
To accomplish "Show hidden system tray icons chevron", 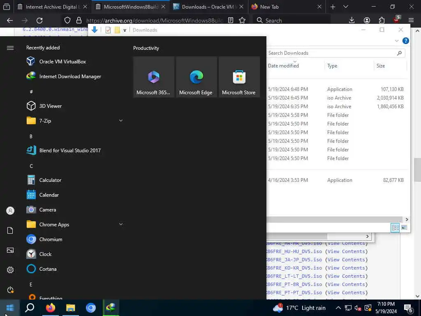I will coord(338,308).
